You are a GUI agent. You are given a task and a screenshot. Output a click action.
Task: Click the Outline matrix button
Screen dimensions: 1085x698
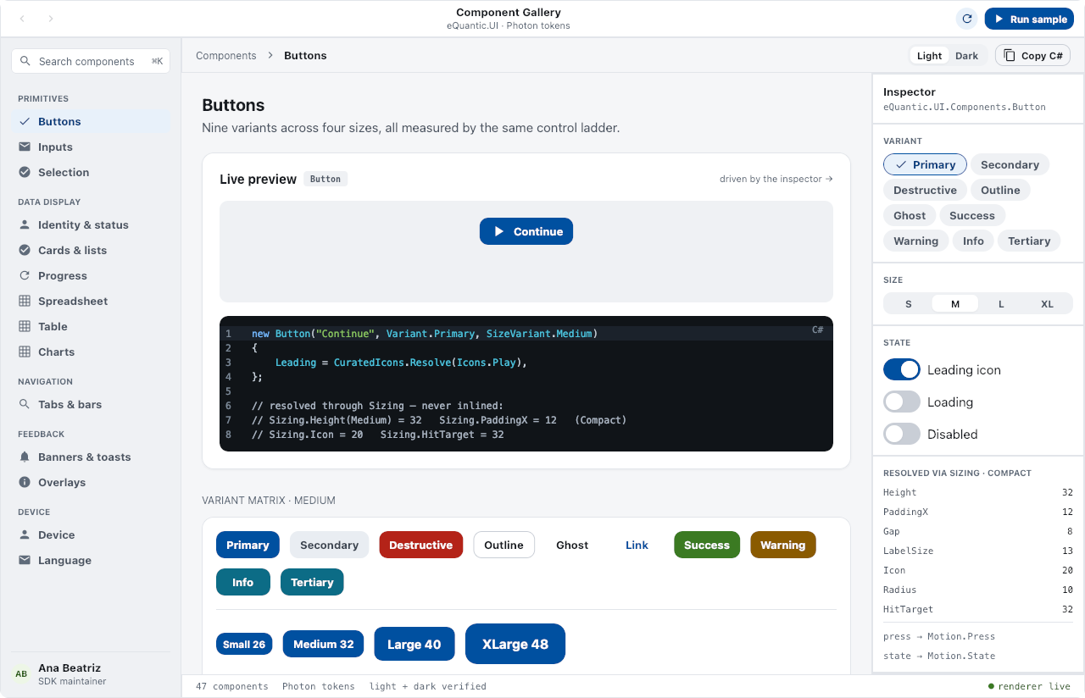click(x=504, y=545)
